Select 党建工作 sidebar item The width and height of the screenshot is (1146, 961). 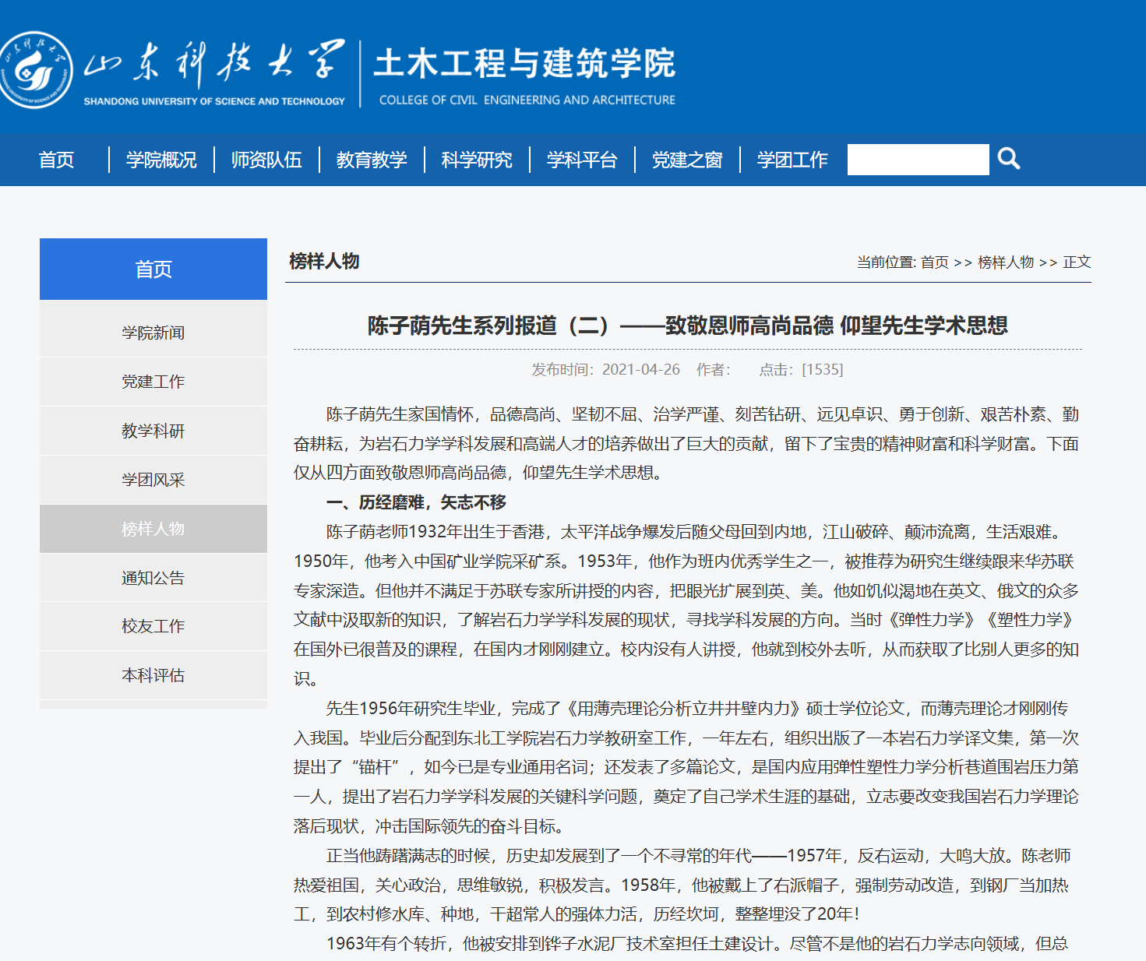[x=153, y=382]
